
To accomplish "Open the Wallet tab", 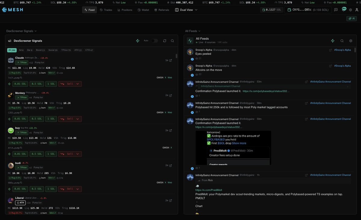I will point(143,10).
